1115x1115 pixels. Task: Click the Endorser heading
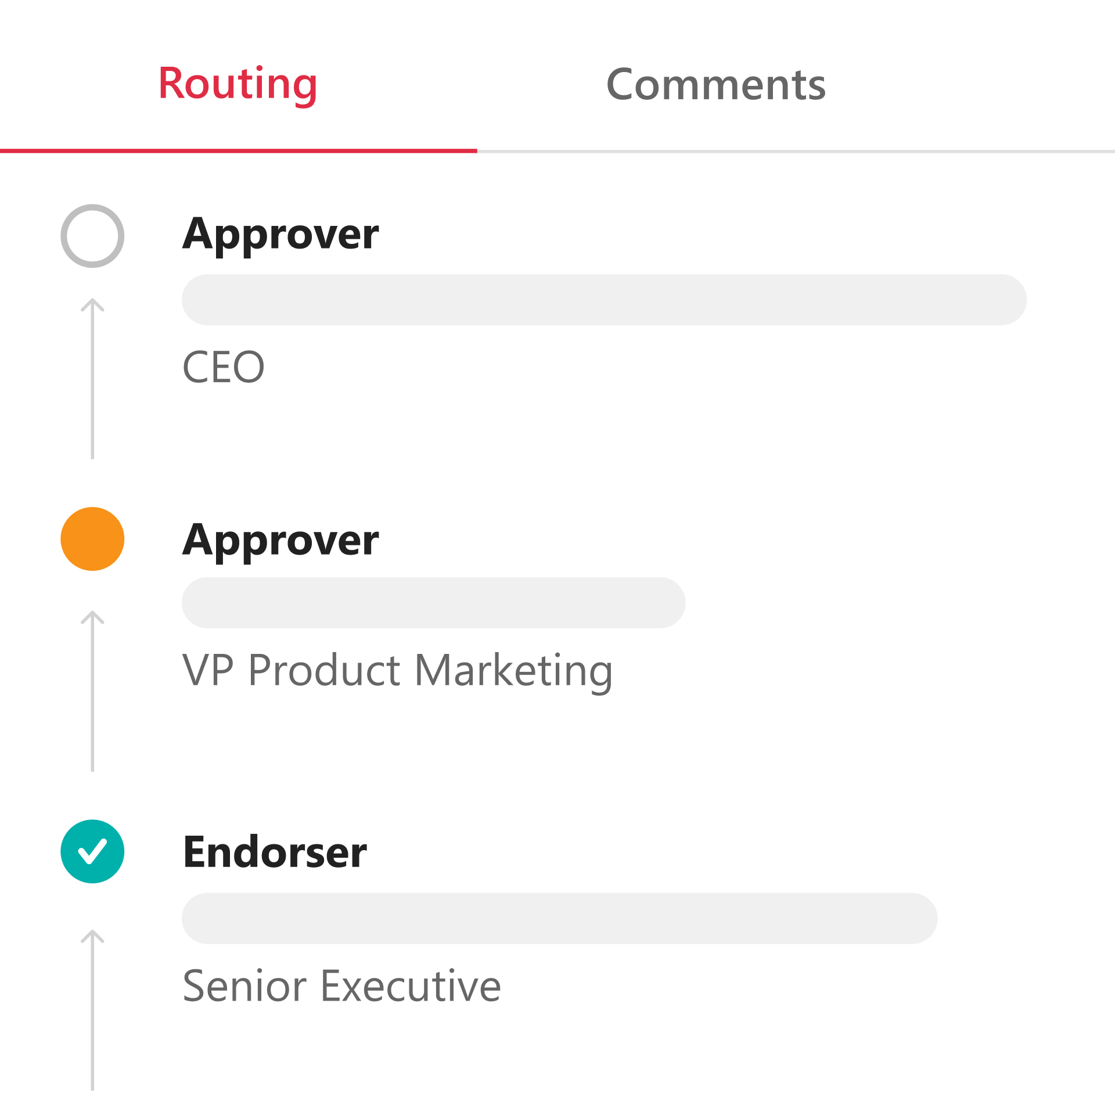pyautogui.click(x=275, y=852)
